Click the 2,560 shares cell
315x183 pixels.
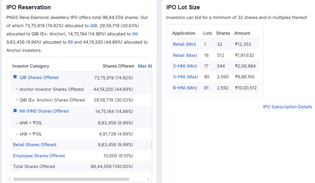pos(223,77)
